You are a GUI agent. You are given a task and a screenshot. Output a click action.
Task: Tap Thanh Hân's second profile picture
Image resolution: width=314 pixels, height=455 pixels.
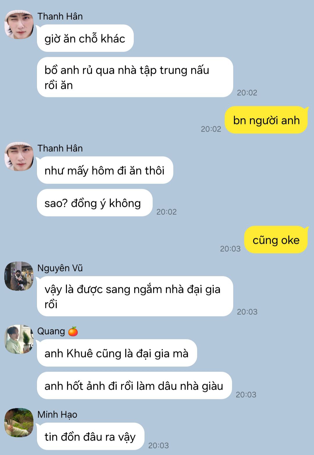tap(19, 156)
